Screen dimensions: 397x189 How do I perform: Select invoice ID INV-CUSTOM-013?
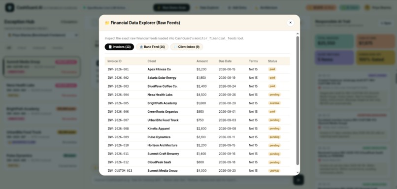pos(120,170)
